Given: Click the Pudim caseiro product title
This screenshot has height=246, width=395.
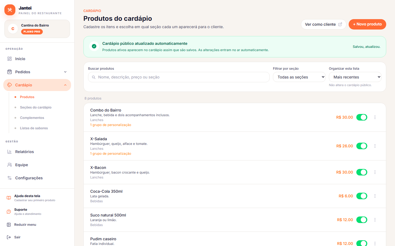Looking at the screenshot, I should pos(103,239).
